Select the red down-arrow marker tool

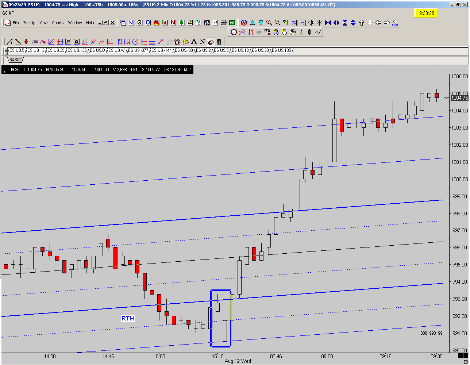pyautogui.click(x=26, y=41)
